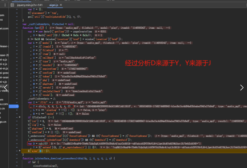Open ei-a.js in the file navigator
247x168 pixels.
[x=4, y=60]
